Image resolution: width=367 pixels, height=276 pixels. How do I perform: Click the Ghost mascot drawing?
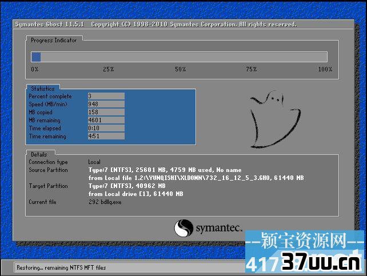click(276, 119)
